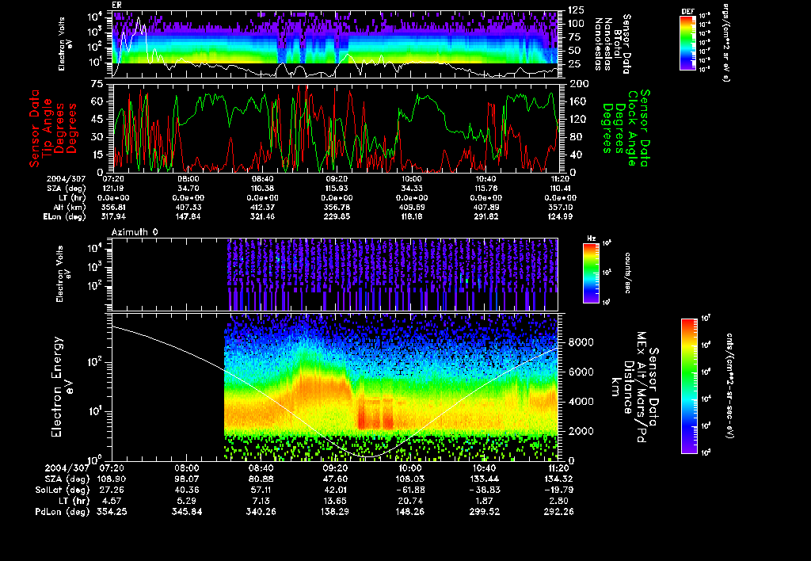Select lower SZA value 108.90
The width and height of the screenshot is (811, 561).
tap(111, 479)
